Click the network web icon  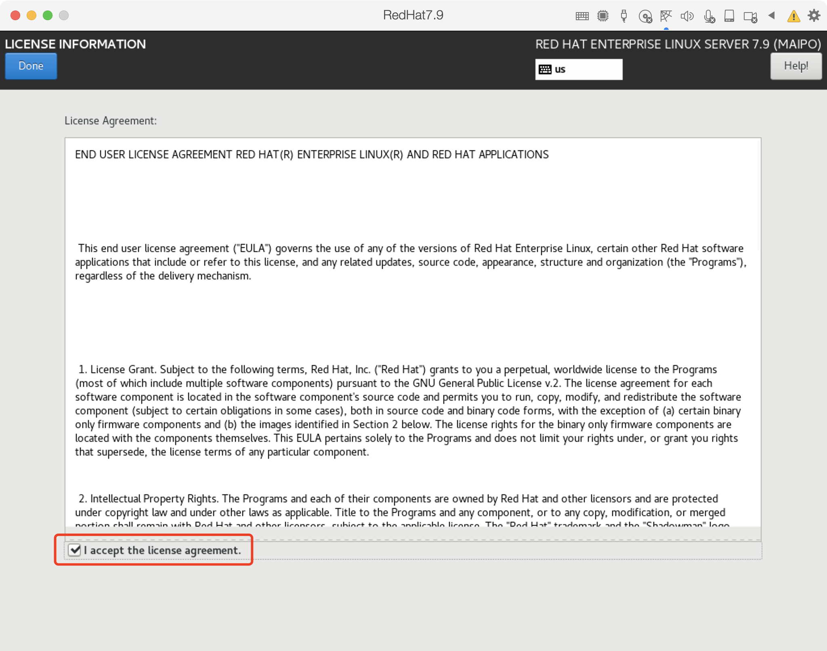pos(666,16)
